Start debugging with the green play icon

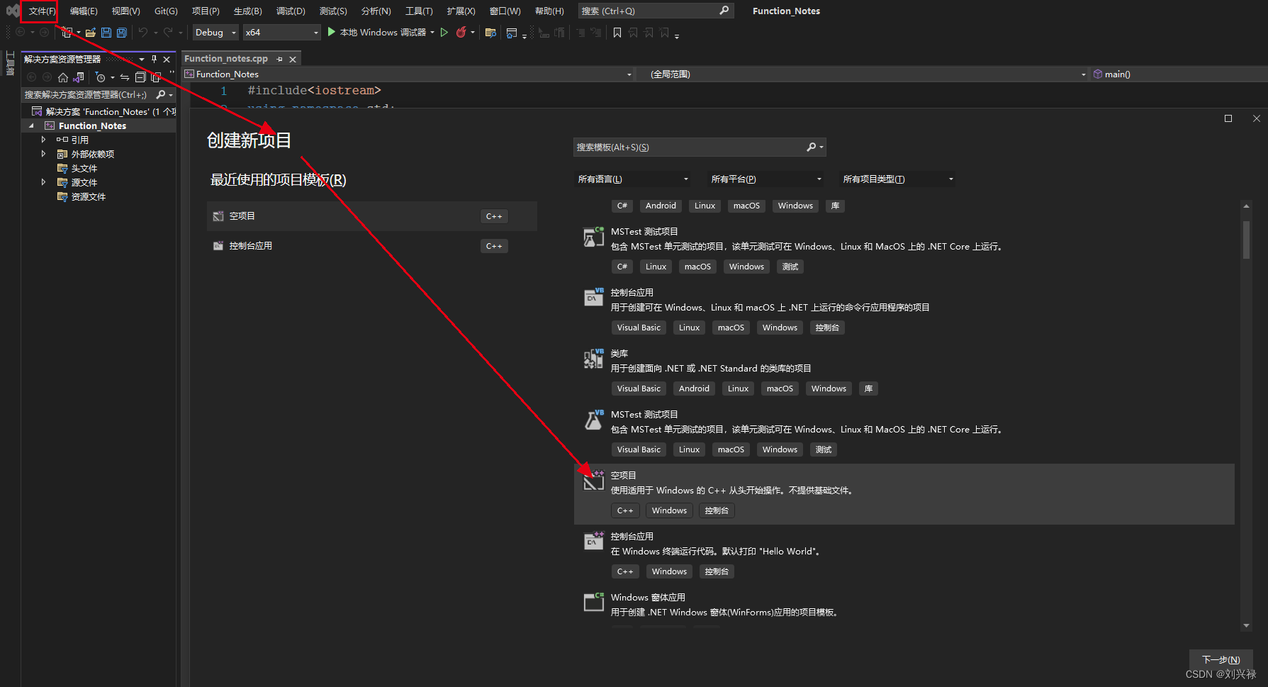coord(331,32)
